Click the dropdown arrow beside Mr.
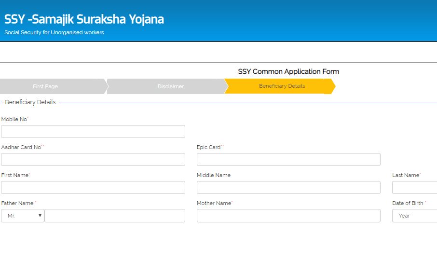The image size is (437, 261). coord(40,216)
